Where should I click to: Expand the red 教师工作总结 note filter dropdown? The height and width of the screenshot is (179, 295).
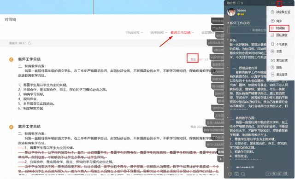(x=182, y=33)
